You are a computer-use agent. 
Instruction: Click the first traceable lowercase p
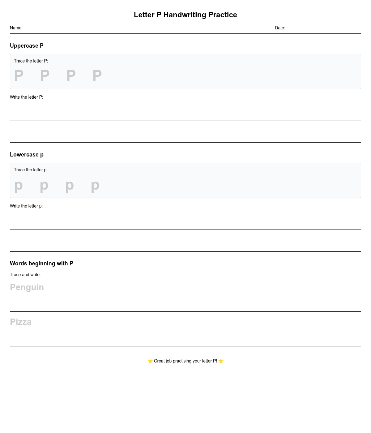click(x=19, y=185)
